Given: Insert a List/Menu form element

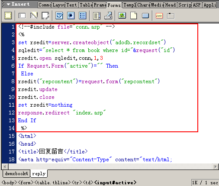Looking at the screenshot, I should [97, 16].
